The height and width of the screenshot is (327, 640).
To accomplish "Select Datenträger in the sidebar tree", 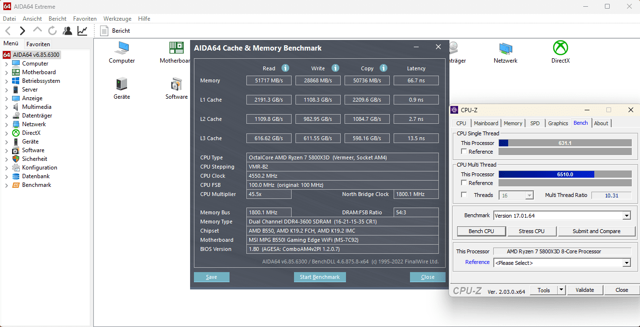I will (37, 116).
